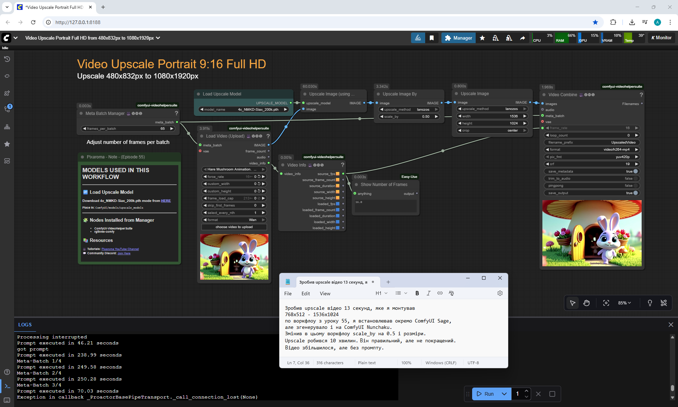Screen dimensions: 678x407
Task: Toggle the save_metadata switch in Video Combine
Action: [635, 171]
